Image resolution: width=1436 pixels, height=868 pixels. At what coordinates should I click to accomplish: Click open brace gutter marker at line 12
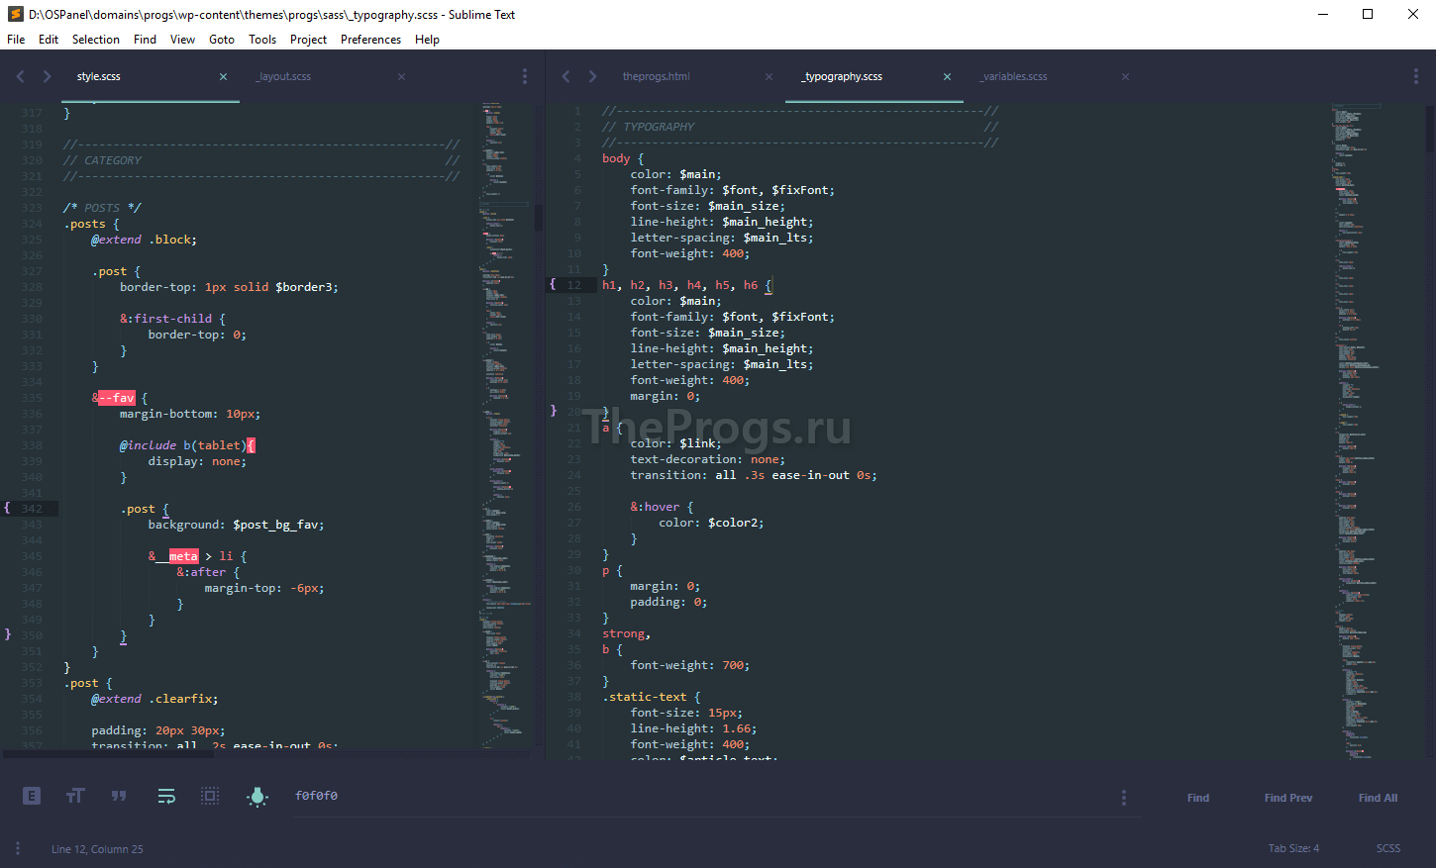(x=553, y=284)
